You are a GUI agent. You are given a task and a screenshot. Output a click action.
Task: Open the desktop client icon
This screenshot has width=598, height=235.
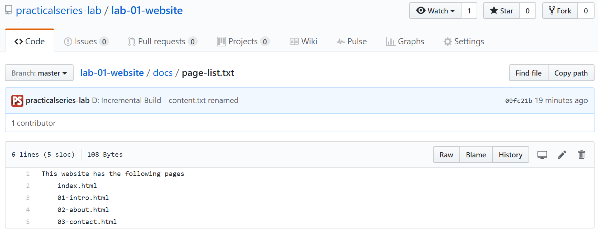click(x=542, y=155)
